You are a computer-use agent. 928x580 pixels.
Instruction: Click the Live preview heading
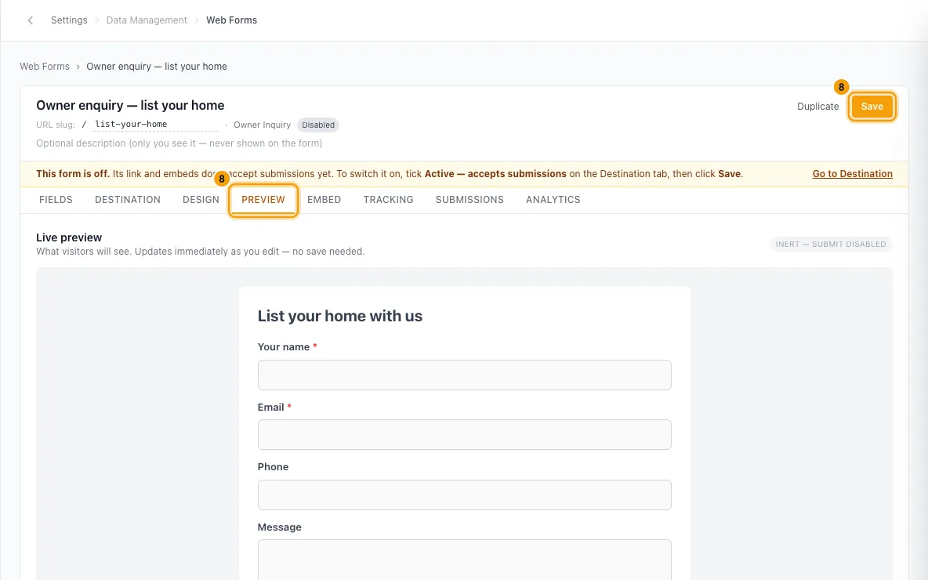click(69, 237)
